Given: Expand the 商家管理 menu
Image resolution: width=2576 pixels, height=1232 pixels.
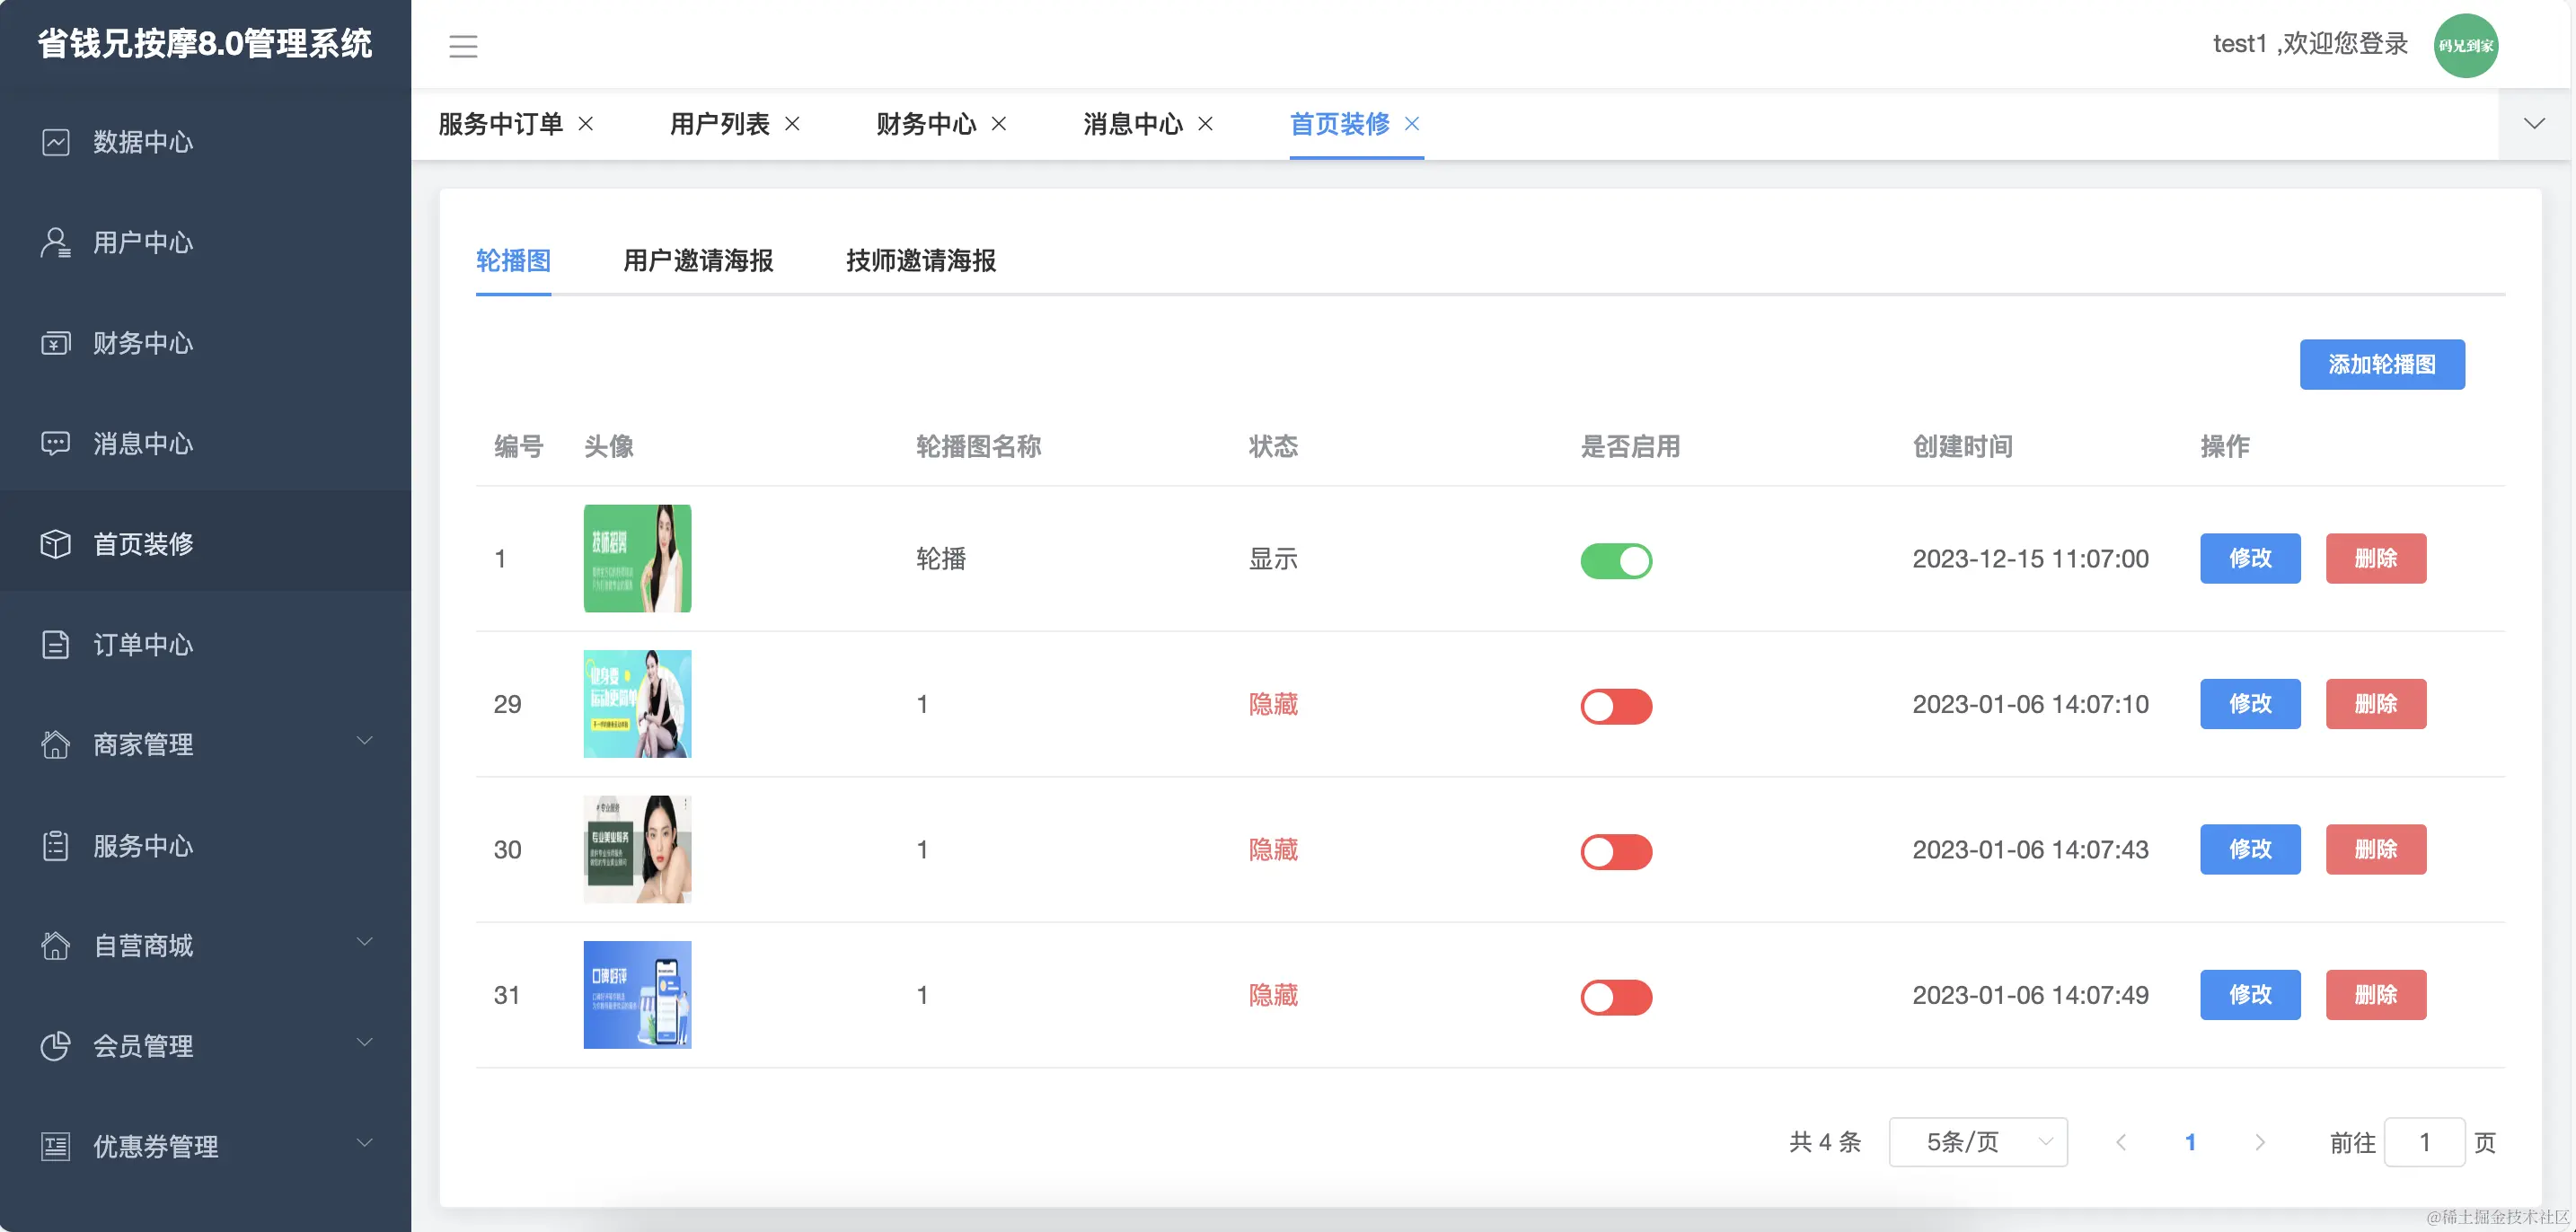Looking at the screenshot, I should [205, 744].
